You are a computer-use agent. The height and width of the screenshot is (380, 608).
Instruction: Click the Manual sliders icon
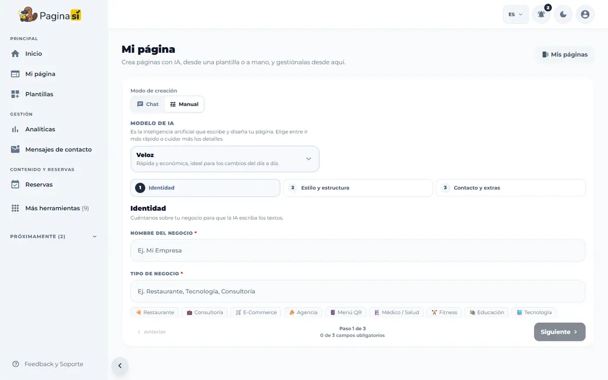coord(173,104)
